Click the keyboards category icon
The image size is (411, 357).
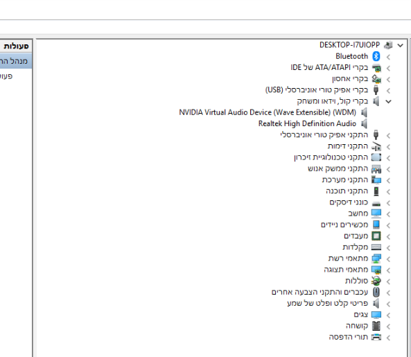click(x=376, y=247)
